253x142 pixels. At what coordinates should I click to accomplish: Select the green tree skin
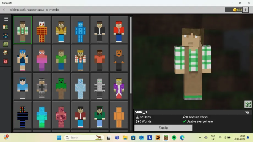(x=61, y=87)
